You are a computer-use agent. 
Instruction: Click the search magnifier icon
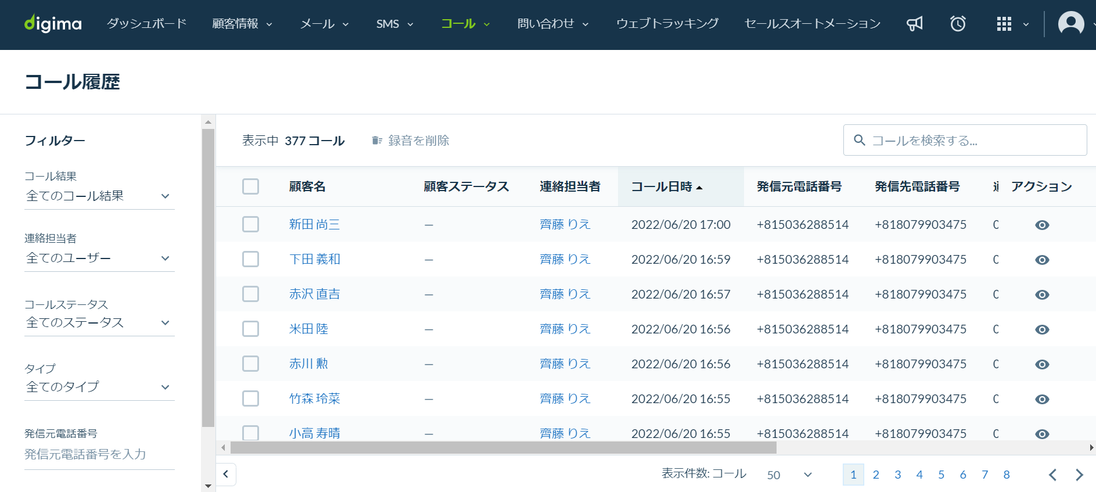tap(860, 140)
